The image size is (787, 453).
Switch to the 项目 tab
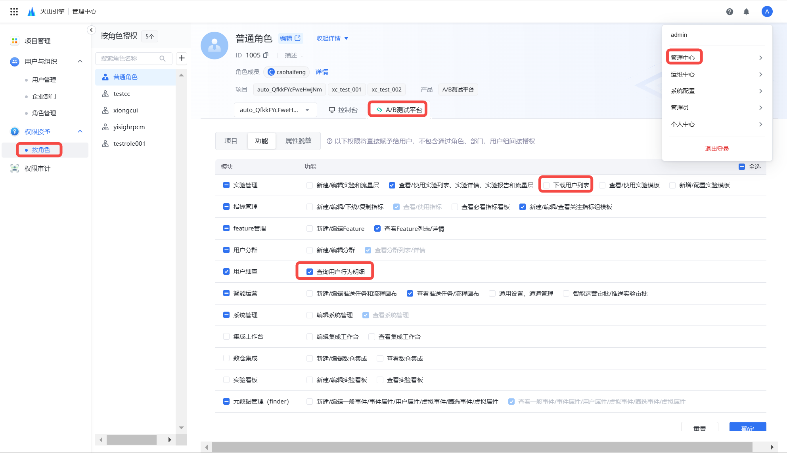coord(231,141)
